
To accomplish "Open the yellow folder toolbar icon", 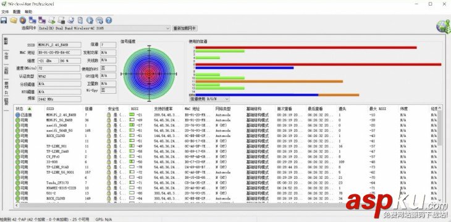I will pos(13,20).
